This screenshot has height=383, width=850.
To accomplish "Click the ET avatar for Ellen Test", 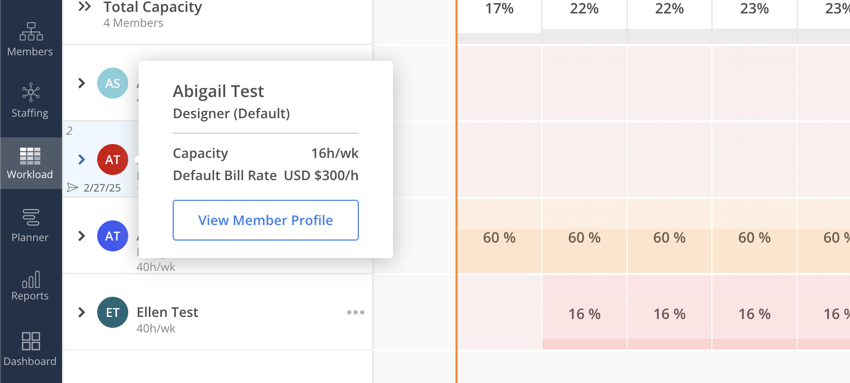I will [113, 312].
